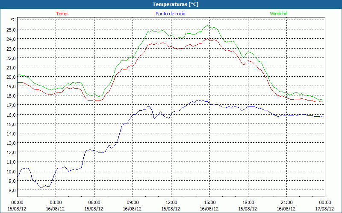Click the 21,0 y-axis value

(11, 68)
